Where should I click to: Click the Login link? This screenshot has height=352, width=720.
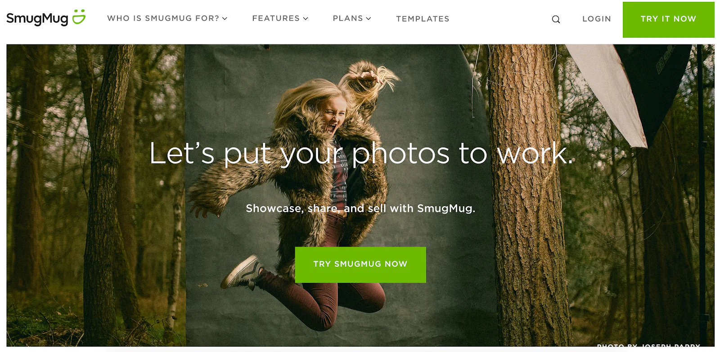[x=597, y=19]
